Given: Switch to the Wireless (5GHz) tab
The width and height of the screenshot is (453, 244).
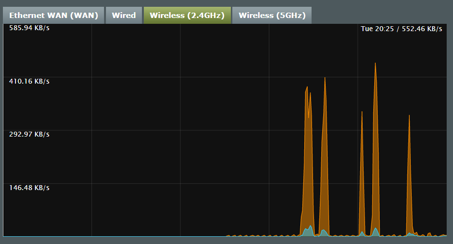Looking at the screenshot, I should (272, 15).
